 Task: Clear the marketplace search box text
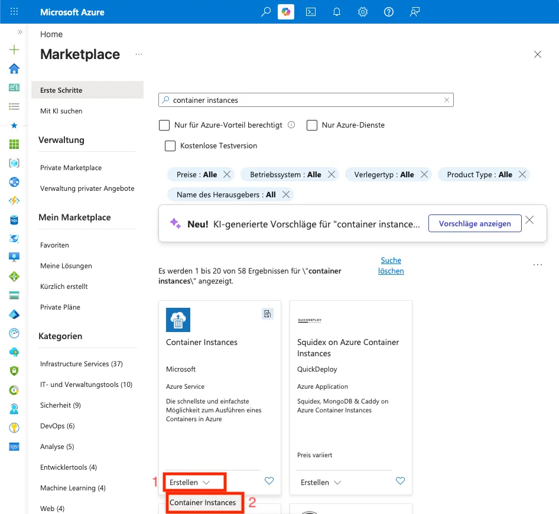point(446,100)
